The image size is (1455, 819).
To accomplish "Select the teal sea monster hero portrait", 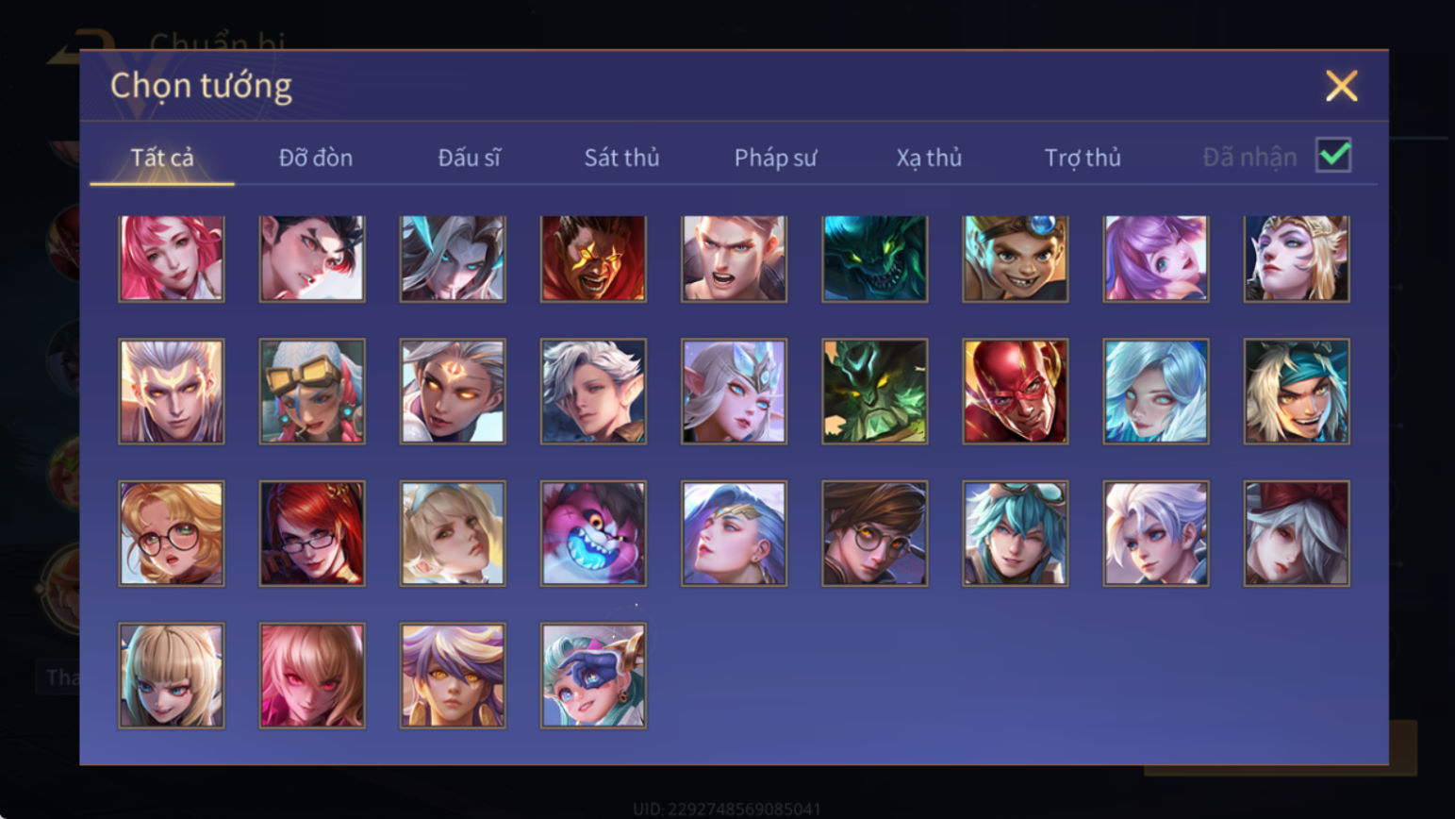I will pyautogui.click(x=874, y=259).
